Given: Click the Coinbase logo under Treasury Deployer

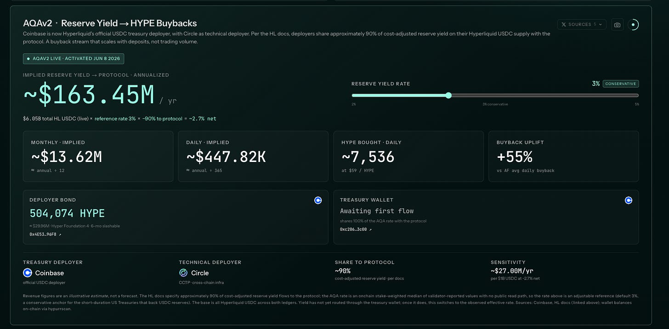Looking at the screenshot, I should [28, 273].
